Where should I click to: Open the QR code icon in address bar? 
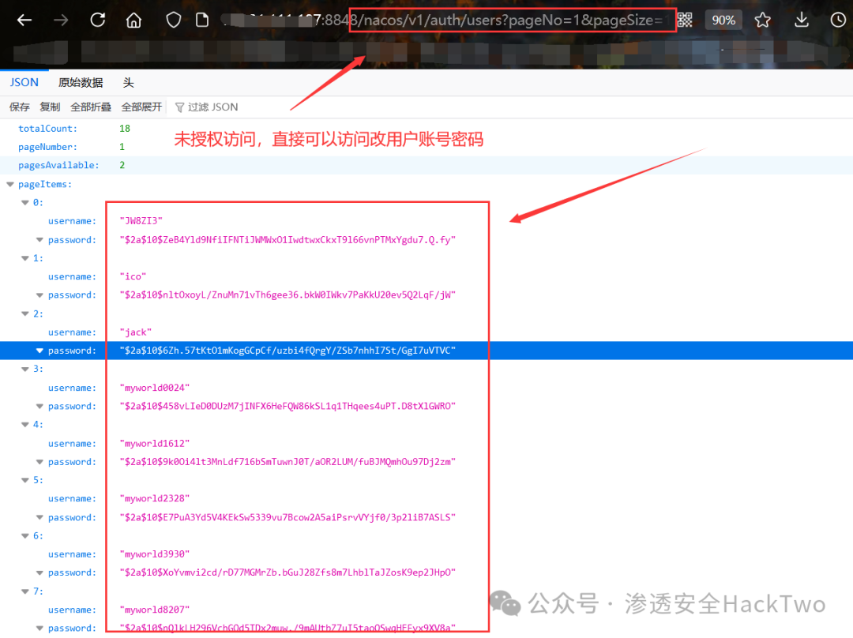[685, 20]
